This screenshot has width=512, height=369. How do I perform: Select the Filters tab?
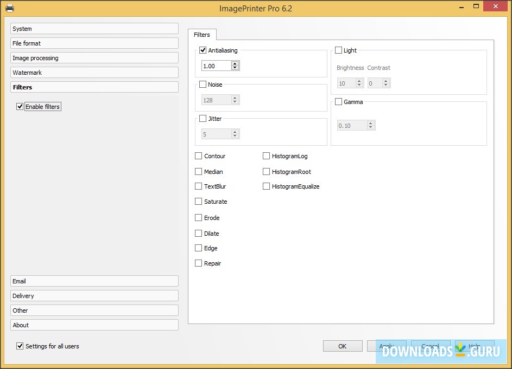pyautogui.click(x=202, y=35)
